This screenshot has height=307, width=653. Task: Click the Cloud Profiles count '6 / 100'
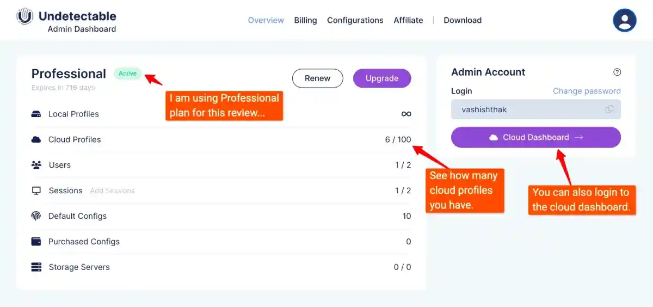[x=398, y=139]
